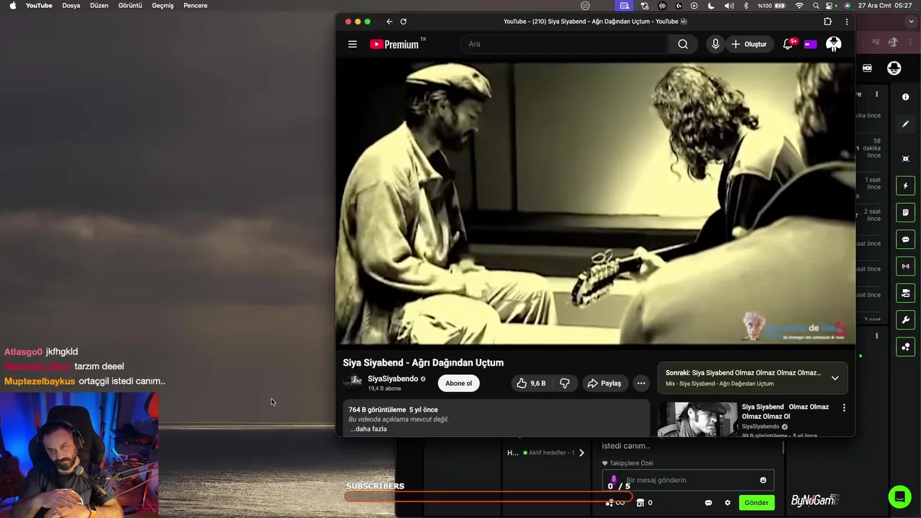The height and width of the screenshot is (518, 921).
Task: Click the purple icon beside notifications
Action: pos(811,44)
